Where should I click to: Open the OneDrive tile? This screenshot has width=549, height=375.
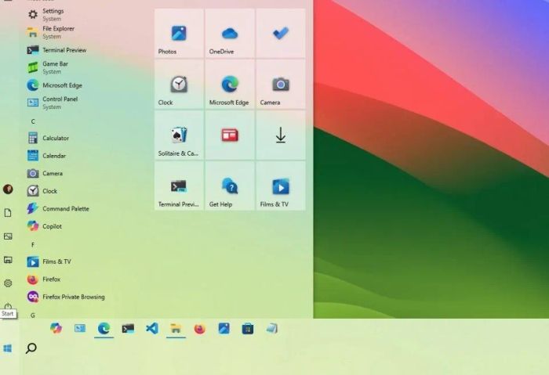point(230,33)
